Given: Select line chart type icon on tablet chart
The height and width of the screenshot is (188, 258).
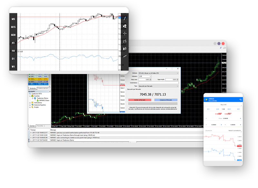Looking at the screenshot, I should tap(125, 56).
